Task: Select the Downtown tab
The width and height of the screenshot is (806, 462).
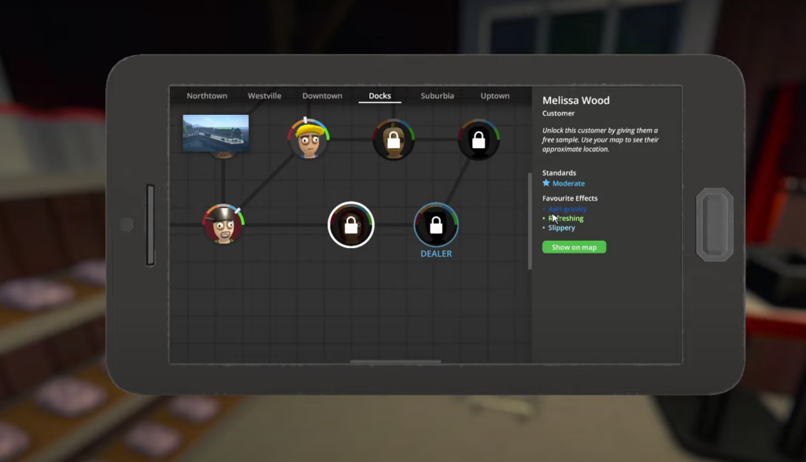Action: tap(322, 95)
